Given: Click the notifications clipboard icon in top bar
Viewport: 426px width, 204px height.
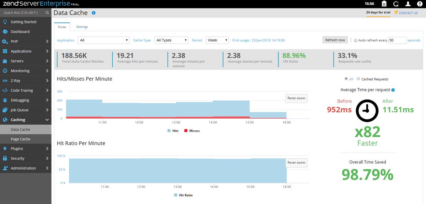Looking at the screenshot, I should point(384,4).
